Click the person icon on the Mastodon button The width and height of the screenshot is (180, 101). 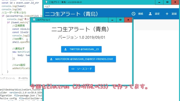[x=51, y=59]
